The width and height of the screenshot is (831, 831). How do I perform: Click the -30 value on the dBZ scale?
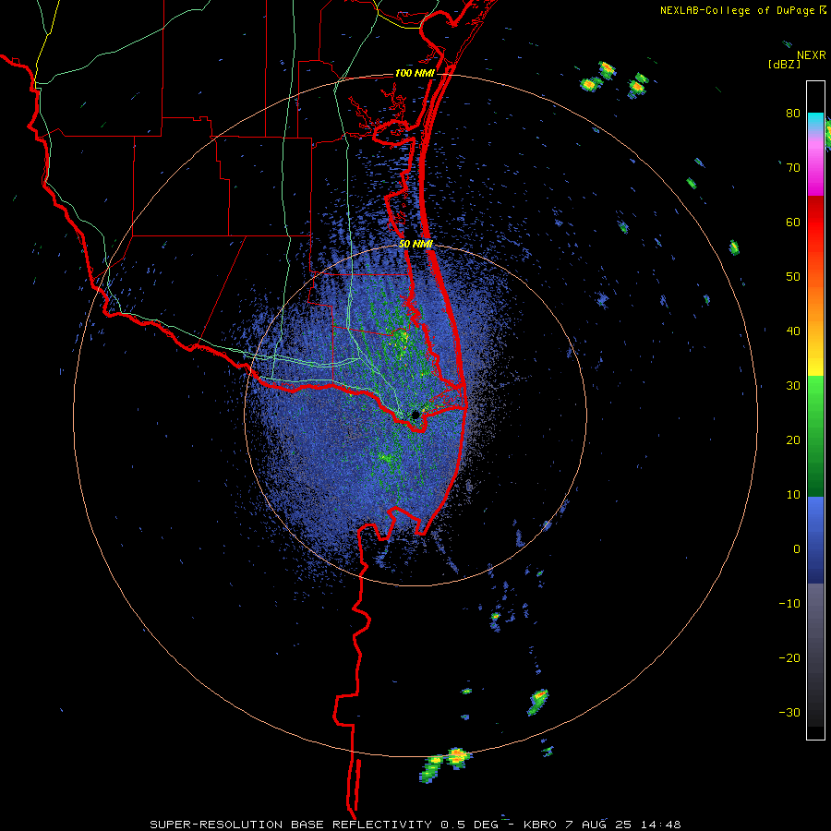point(789,714)
